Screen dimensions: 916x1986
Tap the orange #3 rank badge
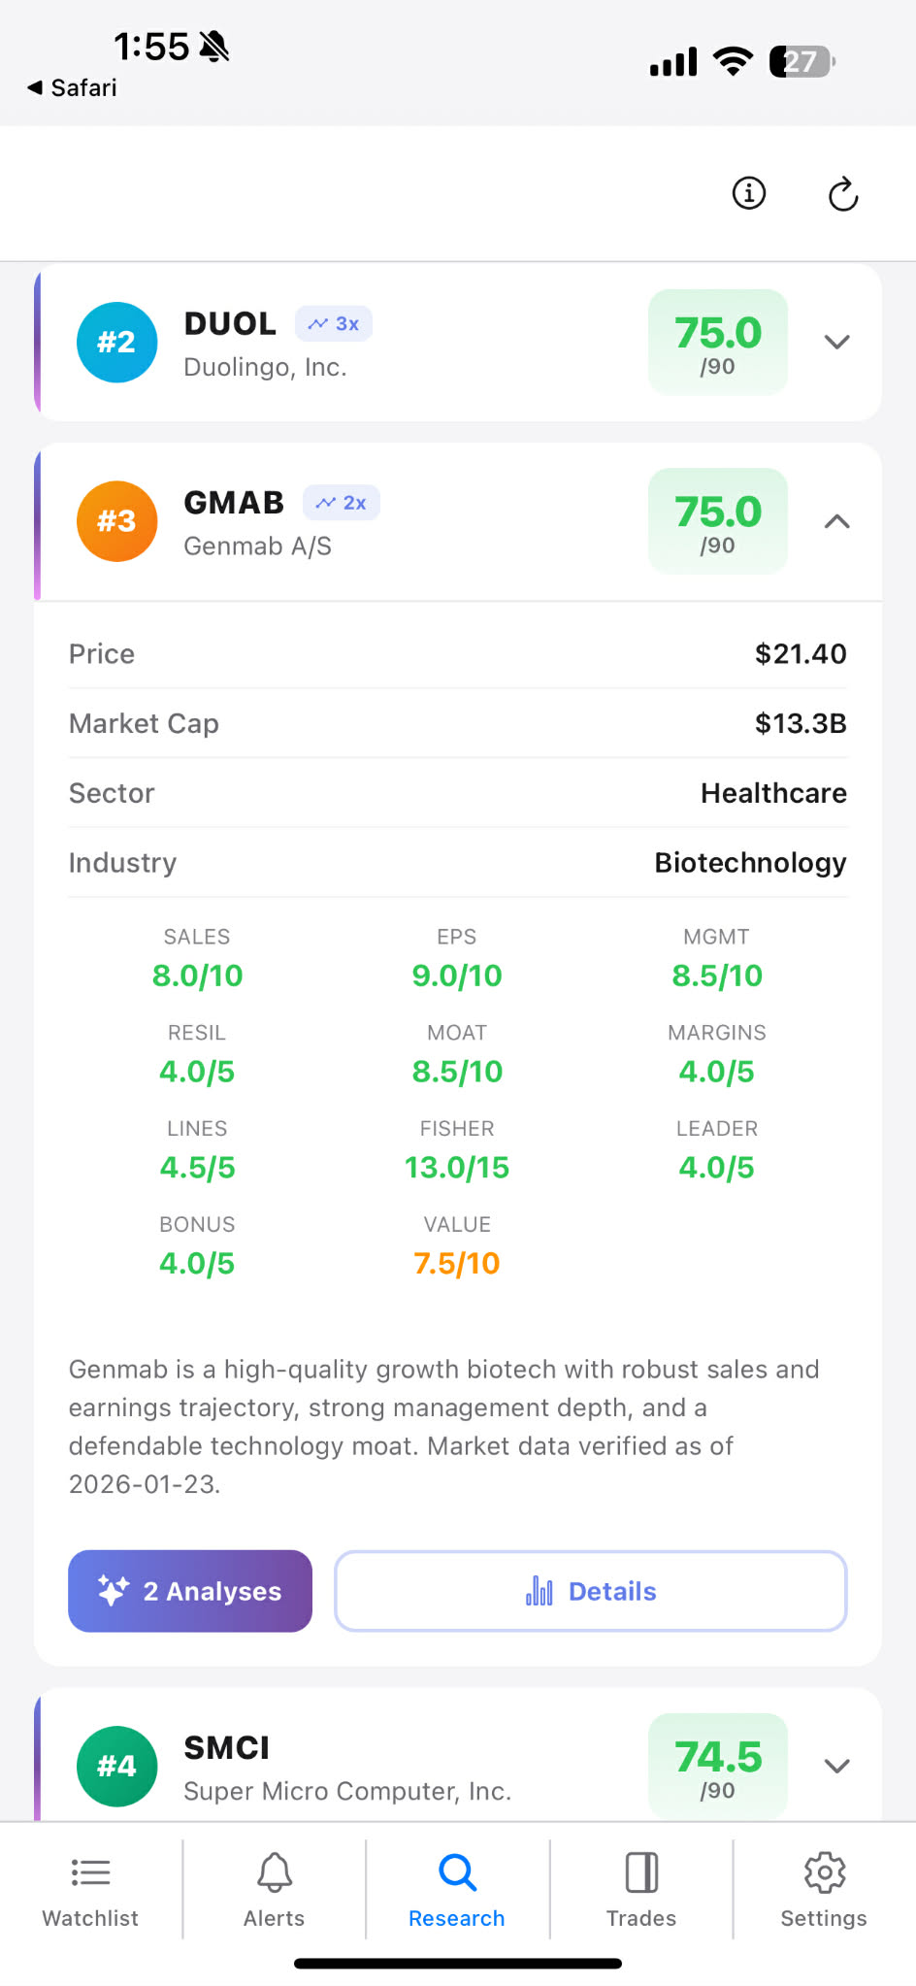click(116, 521)
